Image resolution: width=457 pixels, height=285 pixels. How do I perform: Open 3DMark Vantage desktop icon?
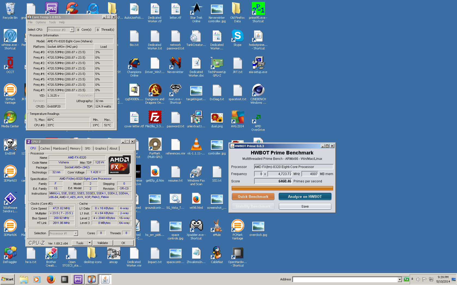click(x=10, y=94)
